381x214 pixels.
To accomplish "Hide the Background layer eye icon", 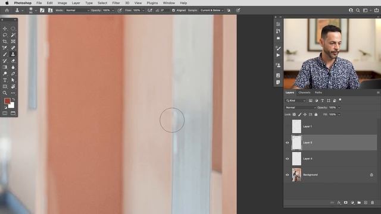I will pyautogui.click(x=287, y=175).
